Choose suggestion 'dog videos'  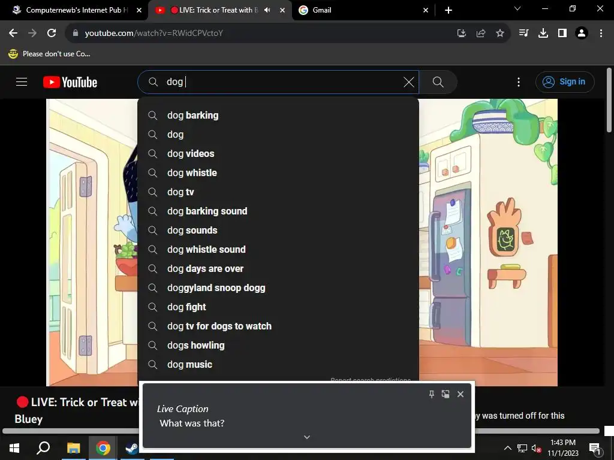(x=278, y=154)
